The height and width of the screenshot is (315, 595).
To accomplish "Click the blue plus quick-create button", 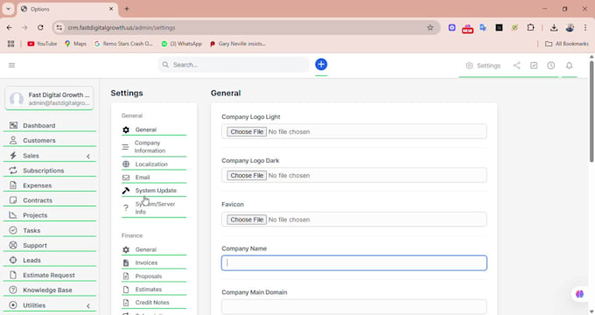I will pyautogui.click(x=321, y=65).
